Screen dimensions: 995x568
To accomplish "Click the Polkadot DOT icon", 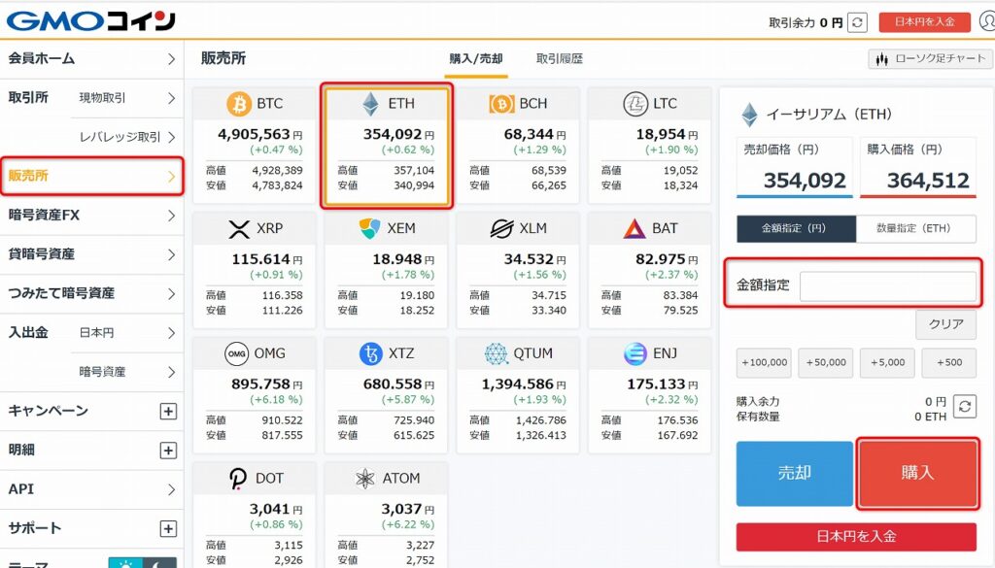I will pyautogui.click(x=238, y=479).
